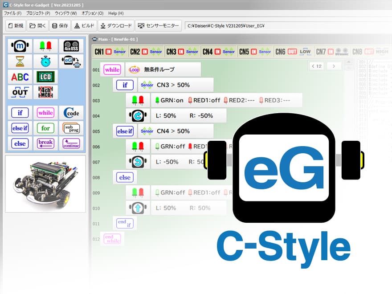Go to the next page arrow
The height and width of the screenshot is (294, 392).
pos(334,66)
